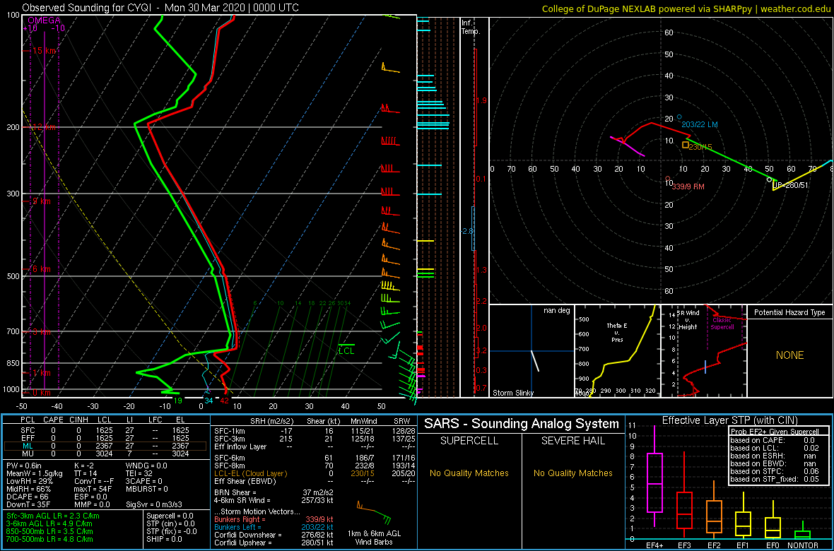Click the 'UP=280/51' hodograph label
The width and height of the screenshot is (834, 551).
point(790,185)
